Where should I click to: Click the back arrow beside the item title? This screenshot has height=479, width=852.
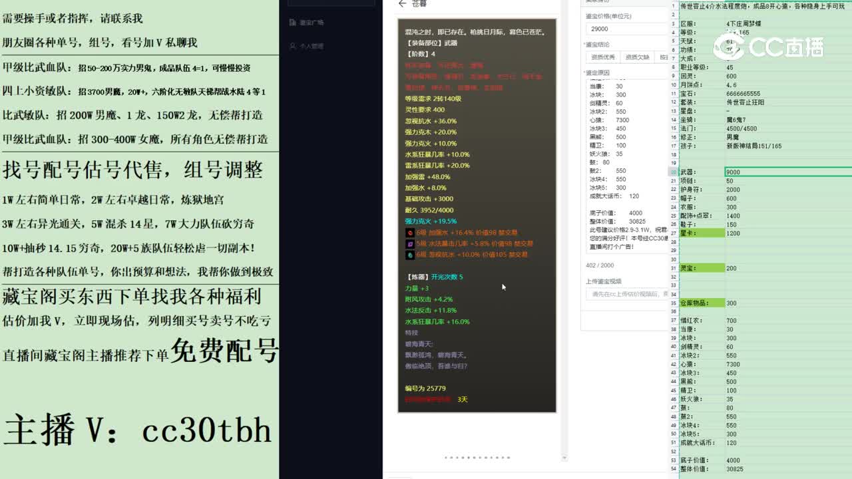pyautogui.click(x=401, y=4)
